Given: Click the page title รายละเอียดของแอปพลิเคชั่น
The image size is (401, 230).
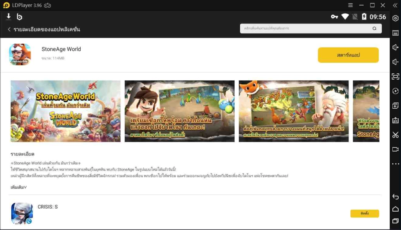Looking at the screenshot, I should pyautogui.click(x=47, y=29).
